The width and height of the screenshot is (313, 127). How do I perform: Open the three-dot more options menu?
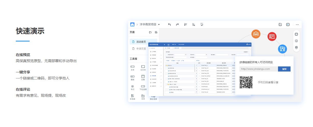(297, 25)
